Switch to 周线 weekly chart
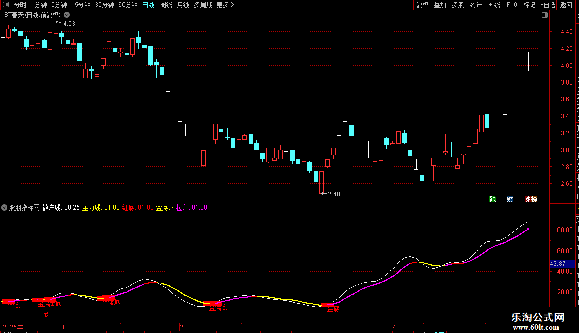Viewport: 579px width, 333px height. pyautogui.click(x=166, y=5)
